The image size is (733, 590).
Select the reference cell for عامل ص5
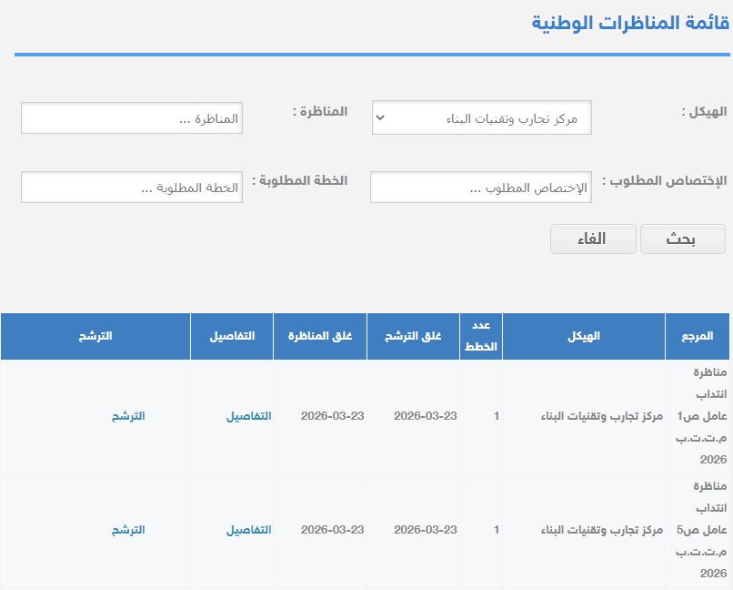coord(698,530)
